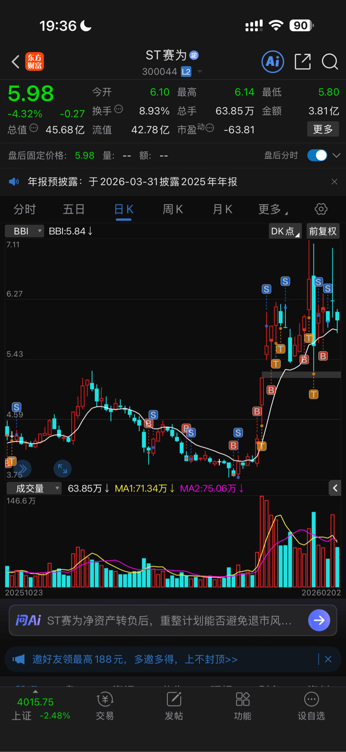Tap the megaphone promo icon
Viewport: 346px width, 752px height.
(18, 659)
